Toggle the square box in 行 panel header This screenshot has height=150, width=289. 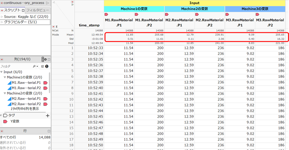point(49,131)
